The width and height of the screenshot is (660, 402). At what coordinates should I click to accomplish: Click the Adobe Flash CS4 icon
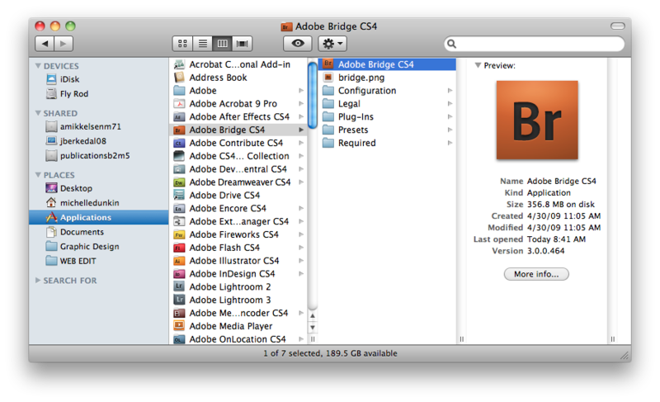tap(179, 248)
